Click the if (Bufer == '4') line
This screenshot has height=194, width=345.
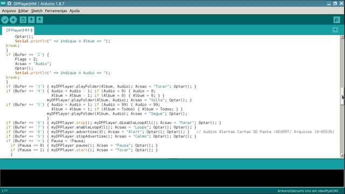81,91
